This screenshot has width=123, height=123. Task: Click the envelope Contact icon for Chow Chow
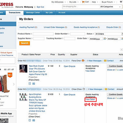point(106,89)
